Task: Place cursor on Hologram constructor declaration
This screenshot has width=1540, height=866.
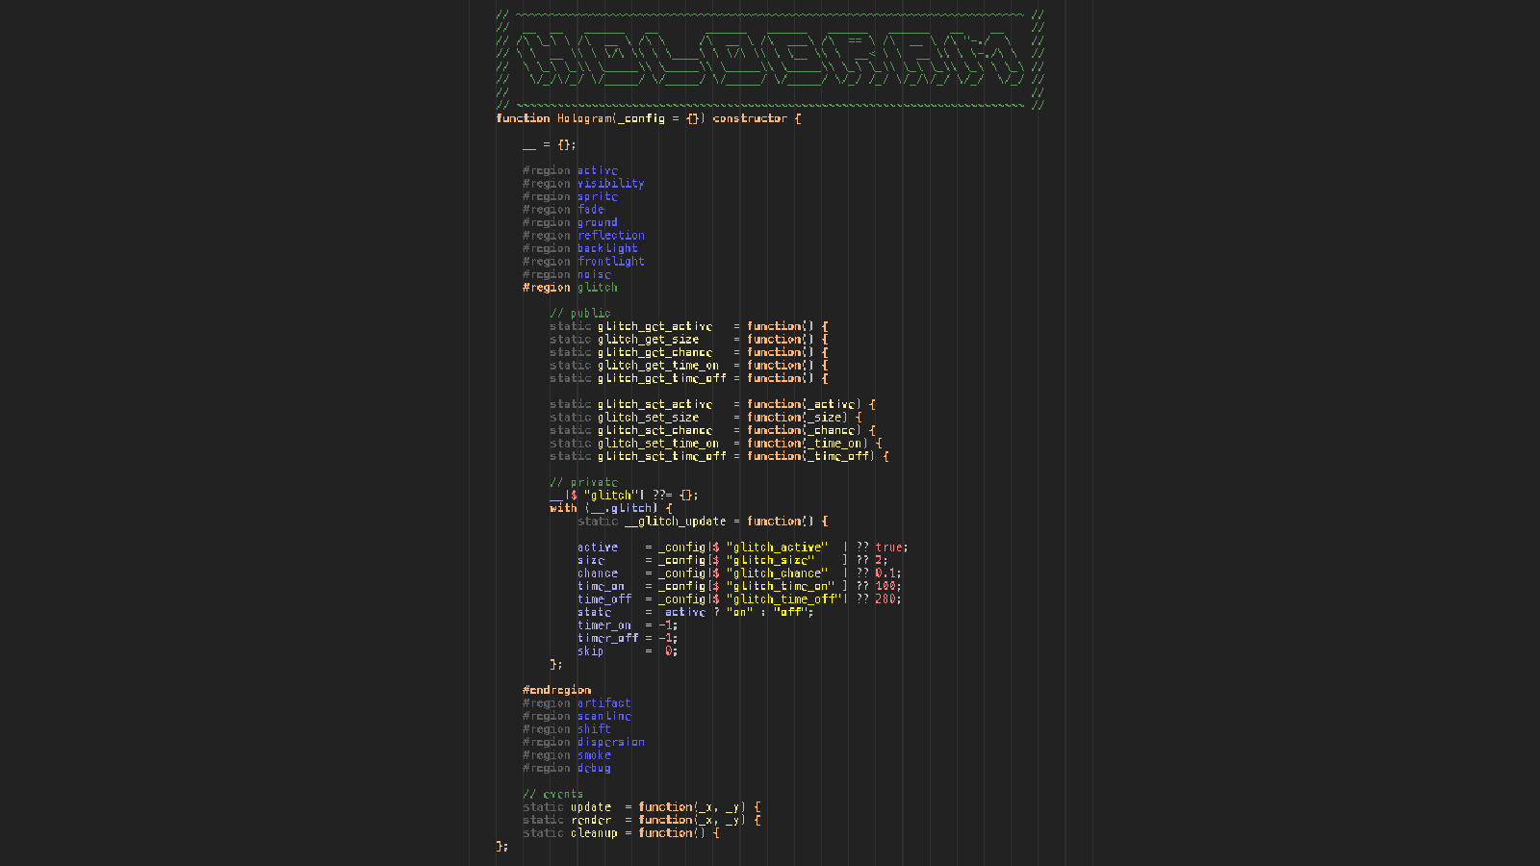Action: point(648,118)
